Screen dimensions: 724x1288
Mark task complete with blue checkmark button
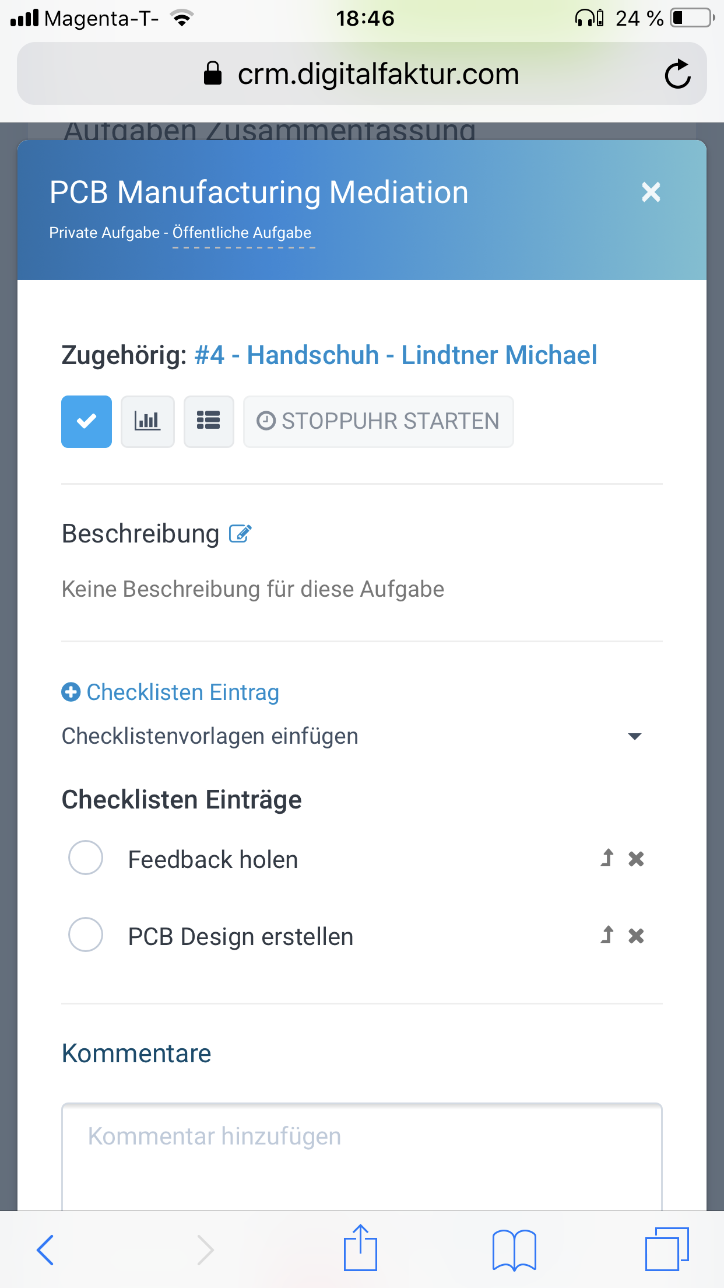[86, 421]
